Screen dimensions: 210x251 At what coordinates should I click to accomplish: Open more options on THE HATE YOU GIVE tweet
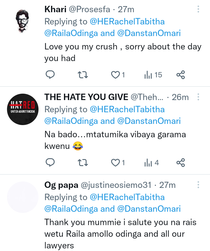point(198,97)
